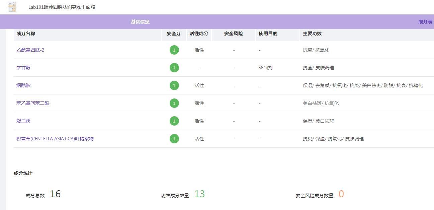
Task: Click safety score badge for 烟酰胺
Action: pos(174,86)
